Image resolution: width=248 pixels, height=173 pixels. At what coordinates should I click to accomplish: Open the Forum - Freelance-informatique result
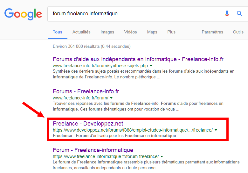[x=93, y=150]
